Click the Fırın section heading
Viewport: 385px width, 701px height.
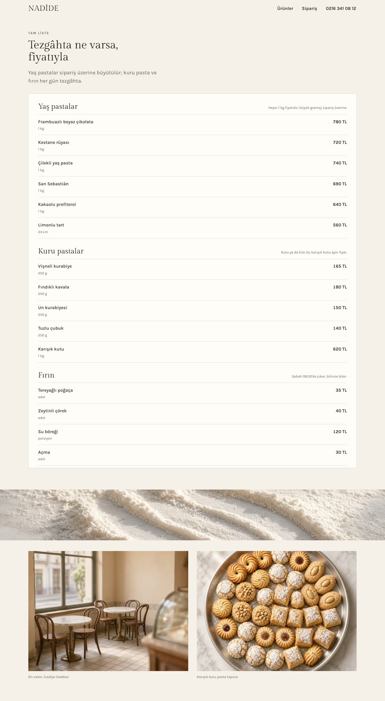pyautogui.click(x=46, y=375)
